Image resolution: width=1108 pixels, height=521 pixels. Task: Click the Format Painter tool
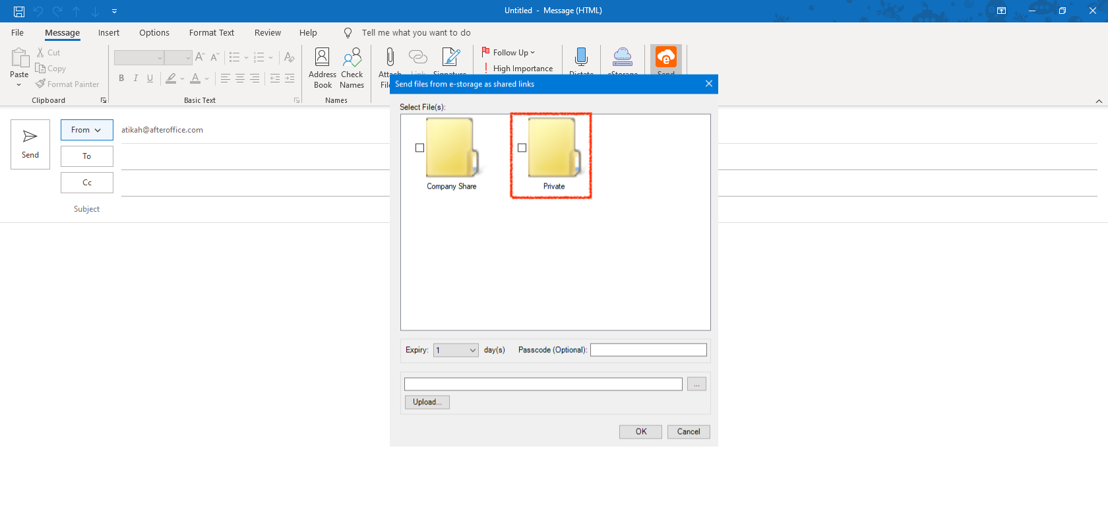click(67, 84)
